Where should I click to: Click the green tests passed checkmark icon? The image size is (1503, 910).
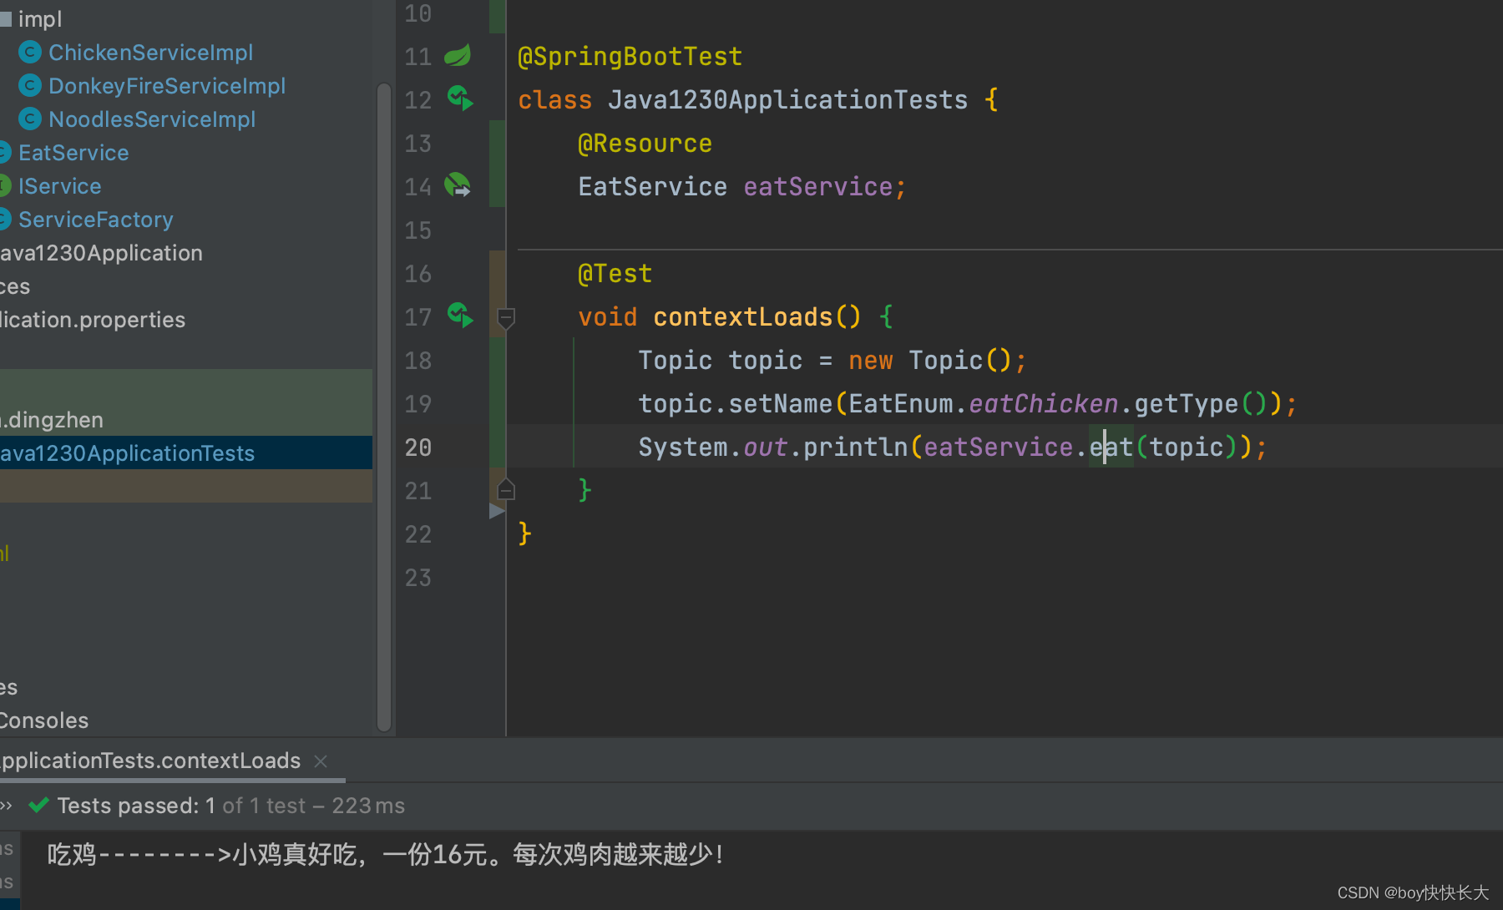coord(38,805)
